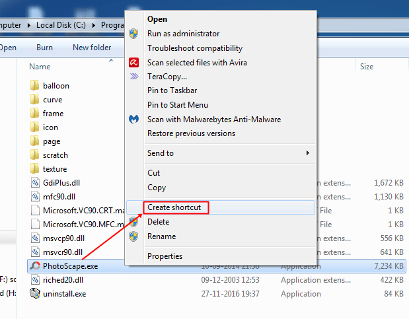Click the balloon folder icon
Screen dimensions: 409x319
coord(35,86)
